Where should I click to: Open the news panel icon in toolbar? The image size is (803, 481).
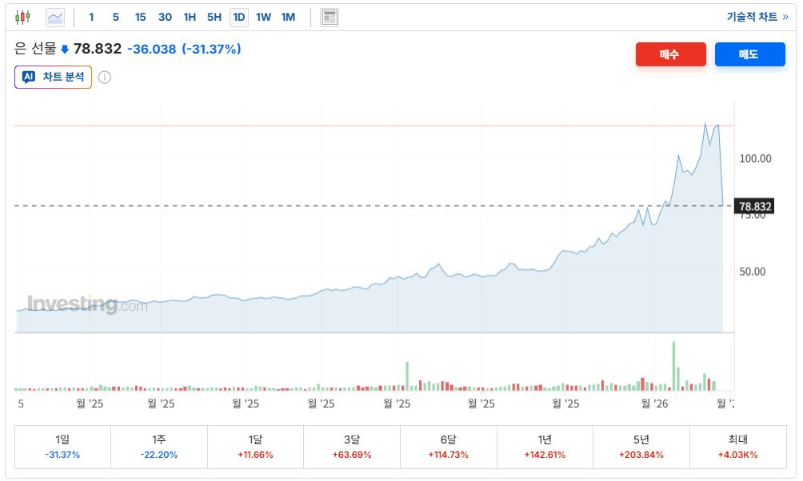[x=330, y=17]
